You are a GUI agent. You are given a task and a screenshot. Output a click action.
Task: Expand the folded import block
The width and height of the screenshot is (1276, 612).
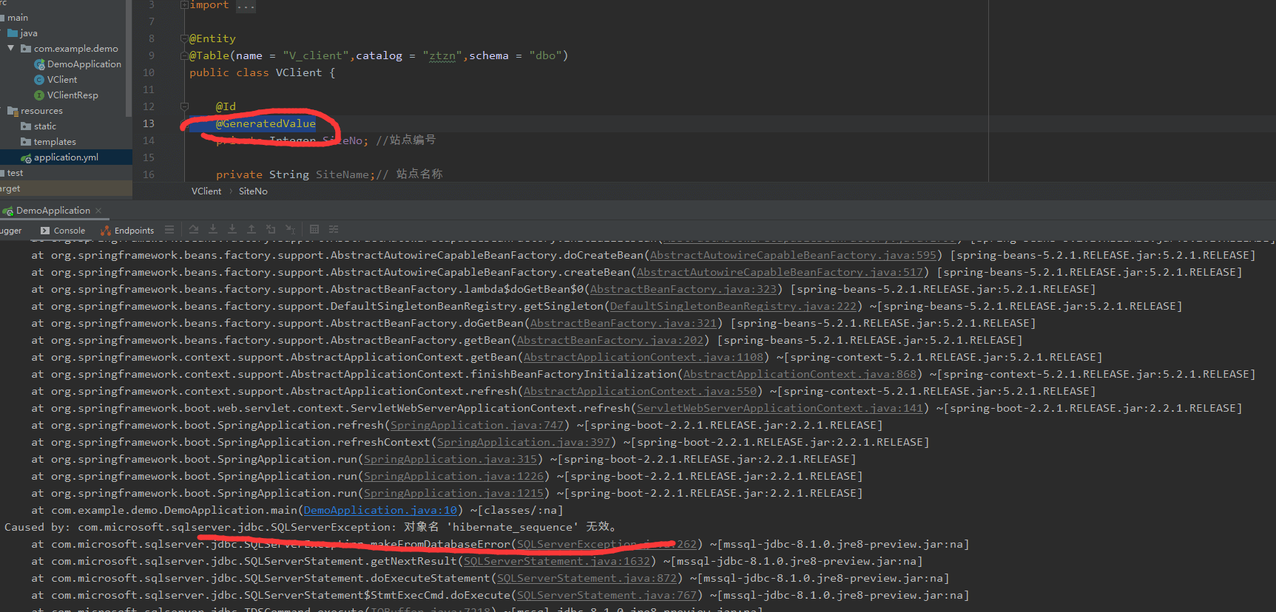pyautogui.click(x=184, y=5)
